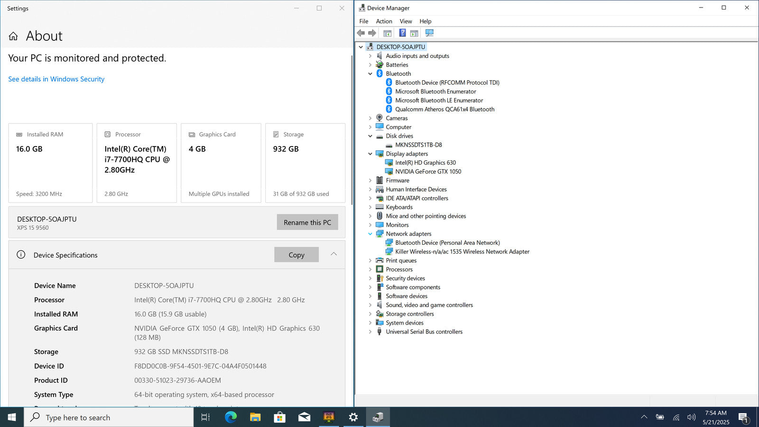759x427 pixels.
Task: Click the Home icon next to About
Action: [x=13, y=36]
